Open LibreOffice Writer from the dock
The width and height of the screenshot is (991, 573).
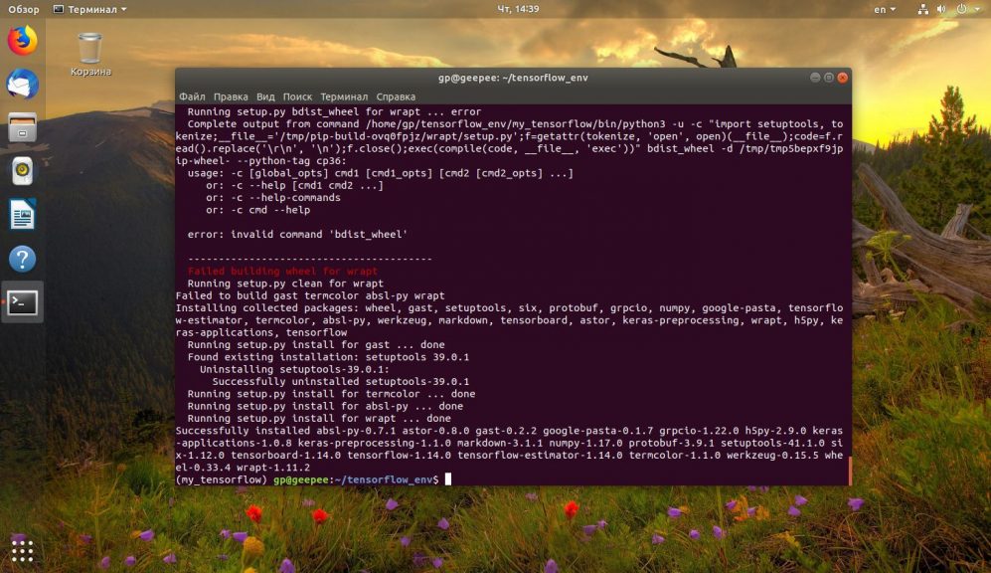[22, 215]
